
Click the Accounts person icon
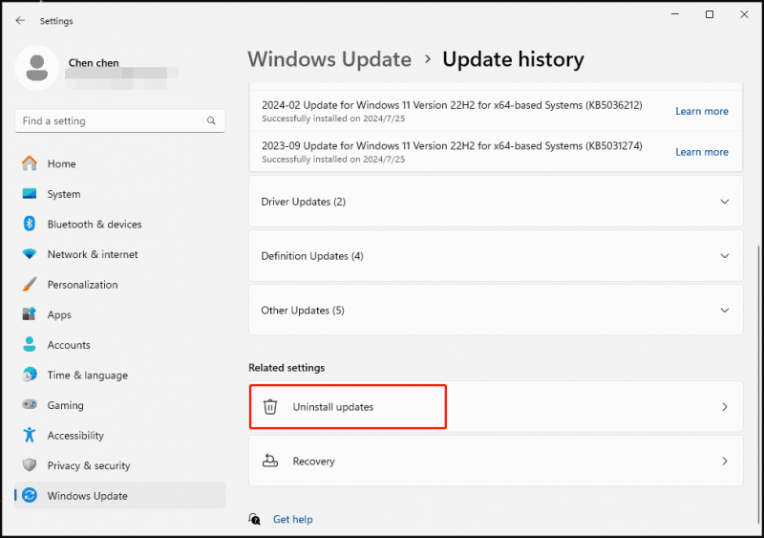coord(30,344)
